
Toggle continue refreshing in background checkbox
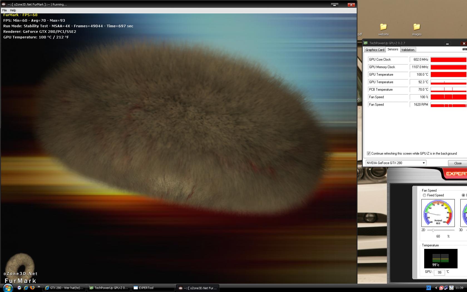(x=369, y=153)
